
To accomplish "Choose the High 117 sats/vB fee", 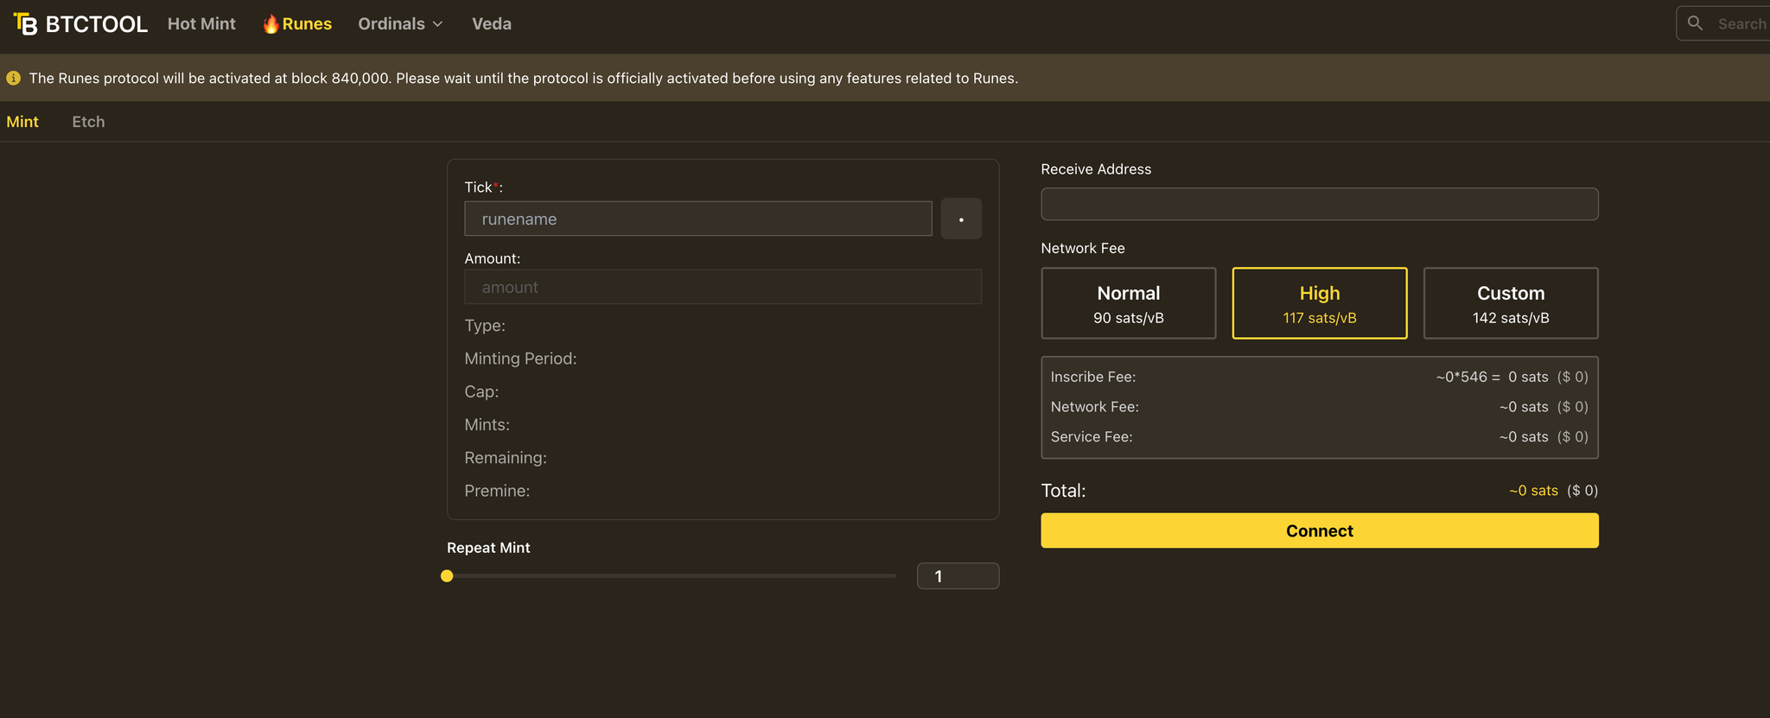I will click(x=1319, y=303).
